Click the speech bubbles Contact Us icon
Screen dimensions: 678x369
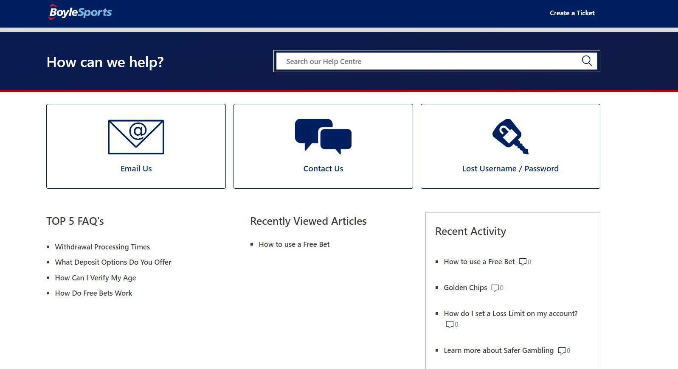tap(323, 137)
